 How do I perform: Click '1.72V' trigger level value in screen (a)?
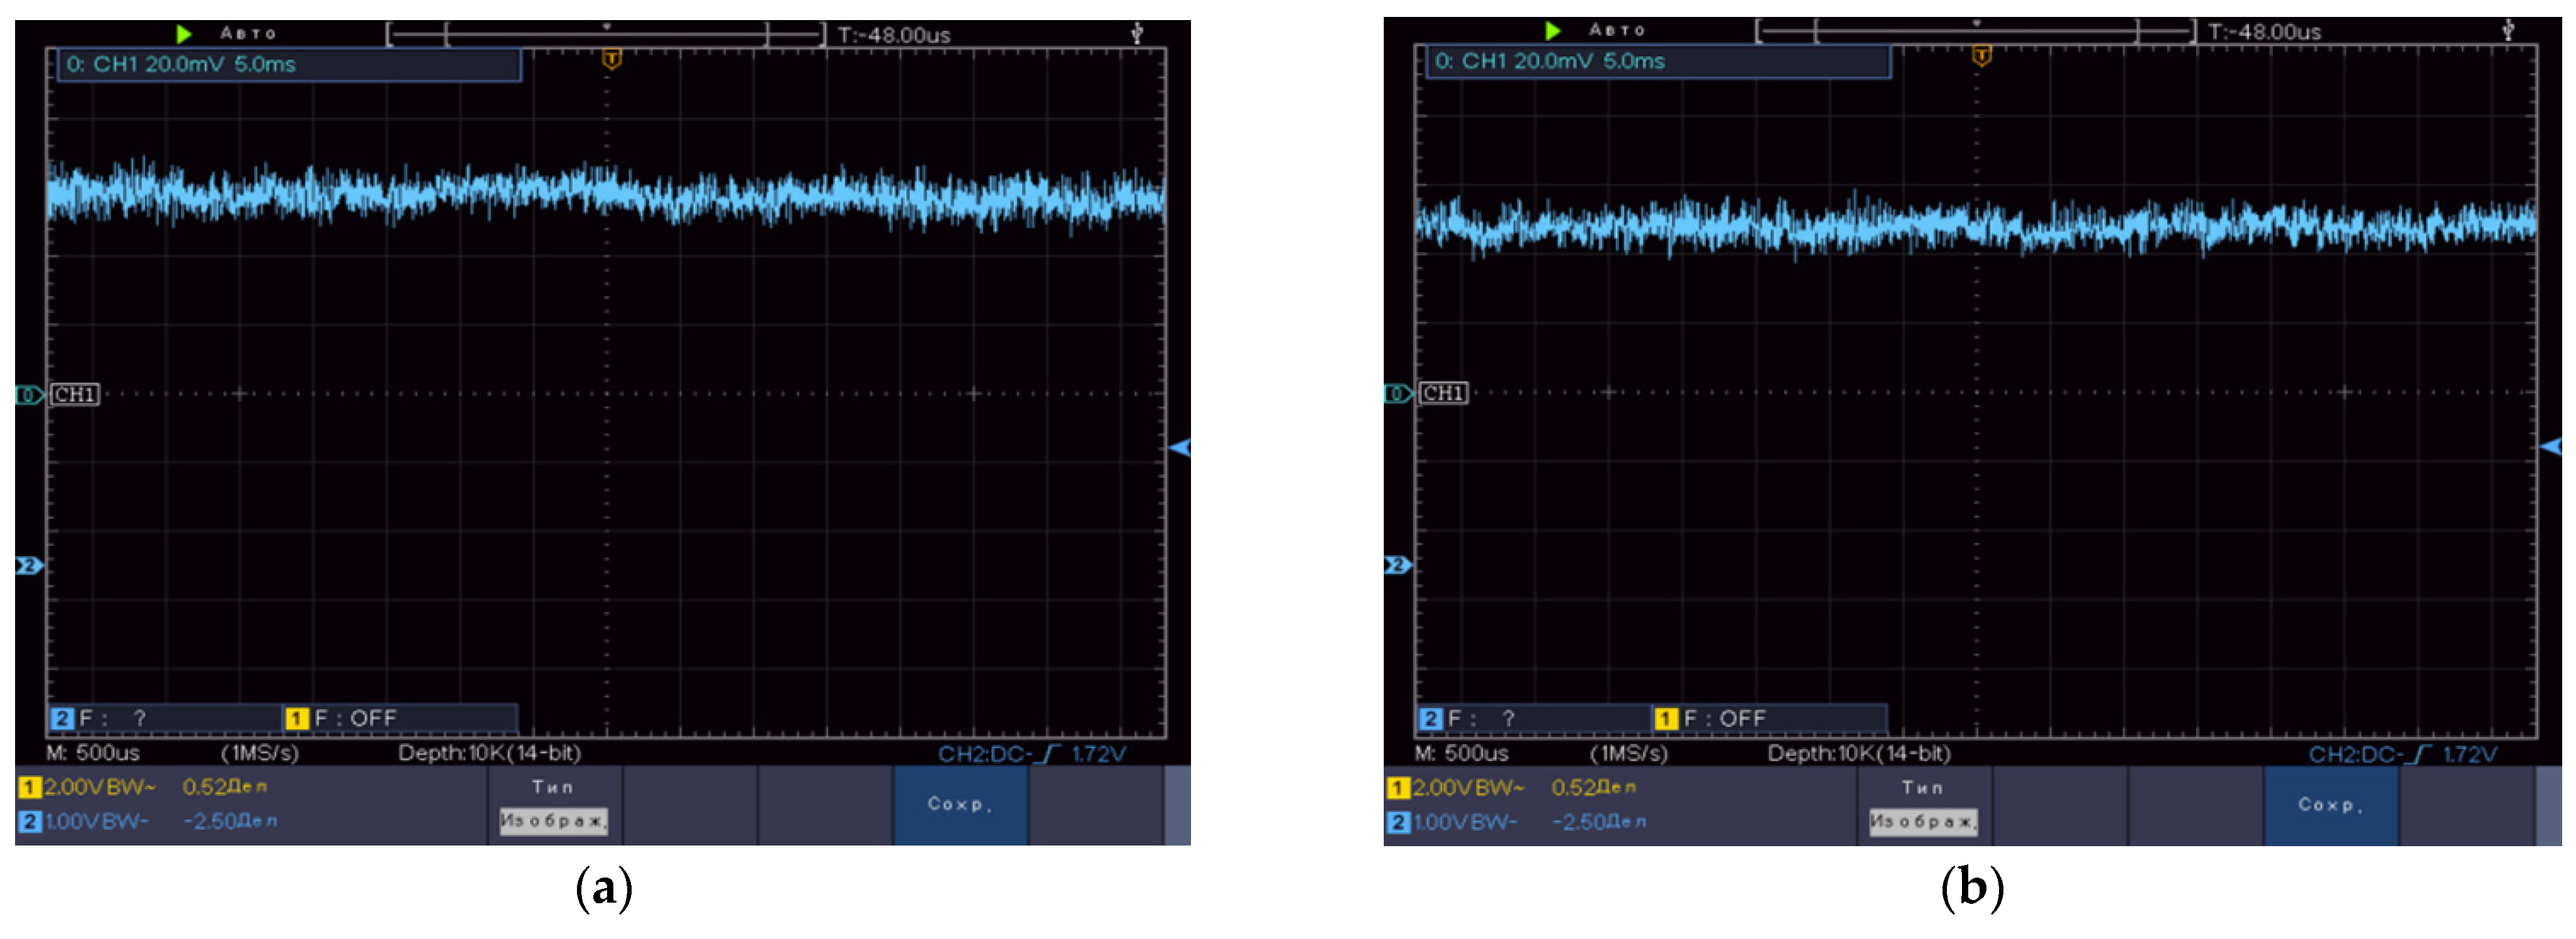(1099, 754)
